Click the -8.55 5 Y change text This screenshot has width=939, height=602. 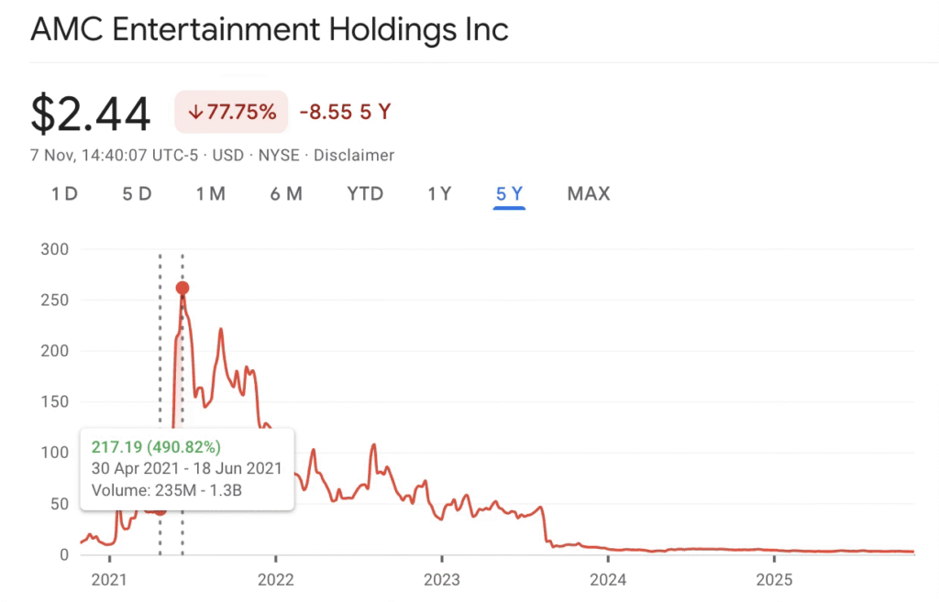coord(345,113)
